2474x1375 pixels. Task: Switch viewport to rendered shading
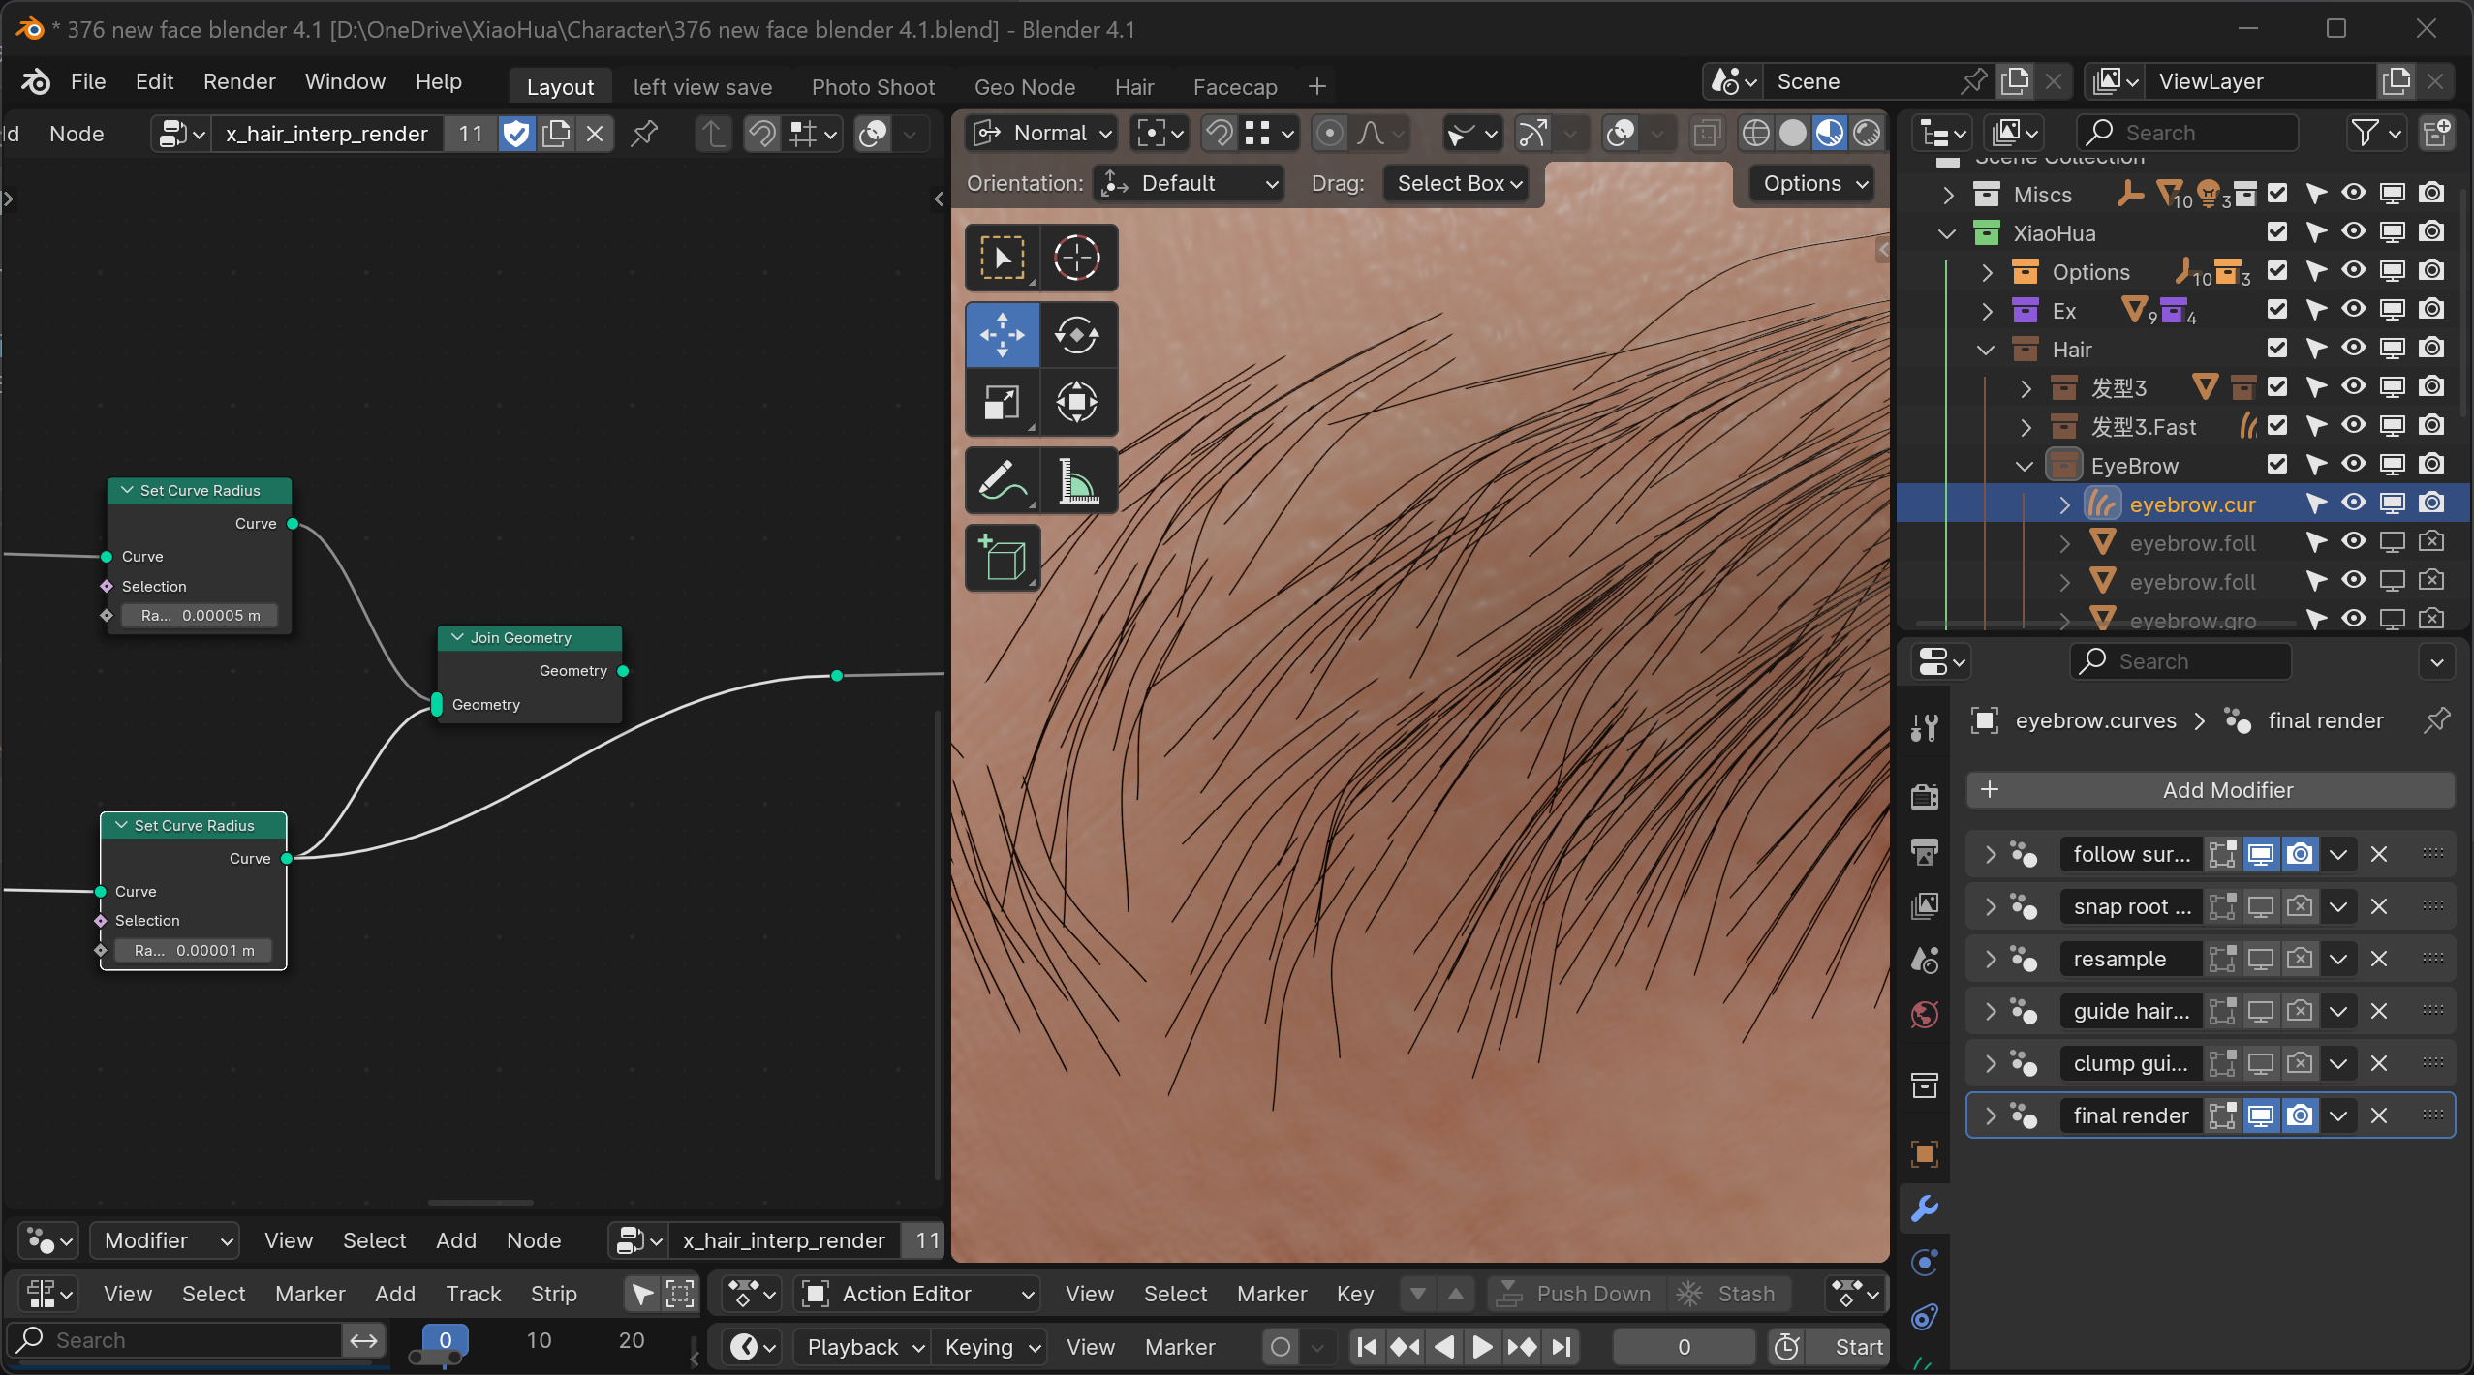(x=1867, y=133)
